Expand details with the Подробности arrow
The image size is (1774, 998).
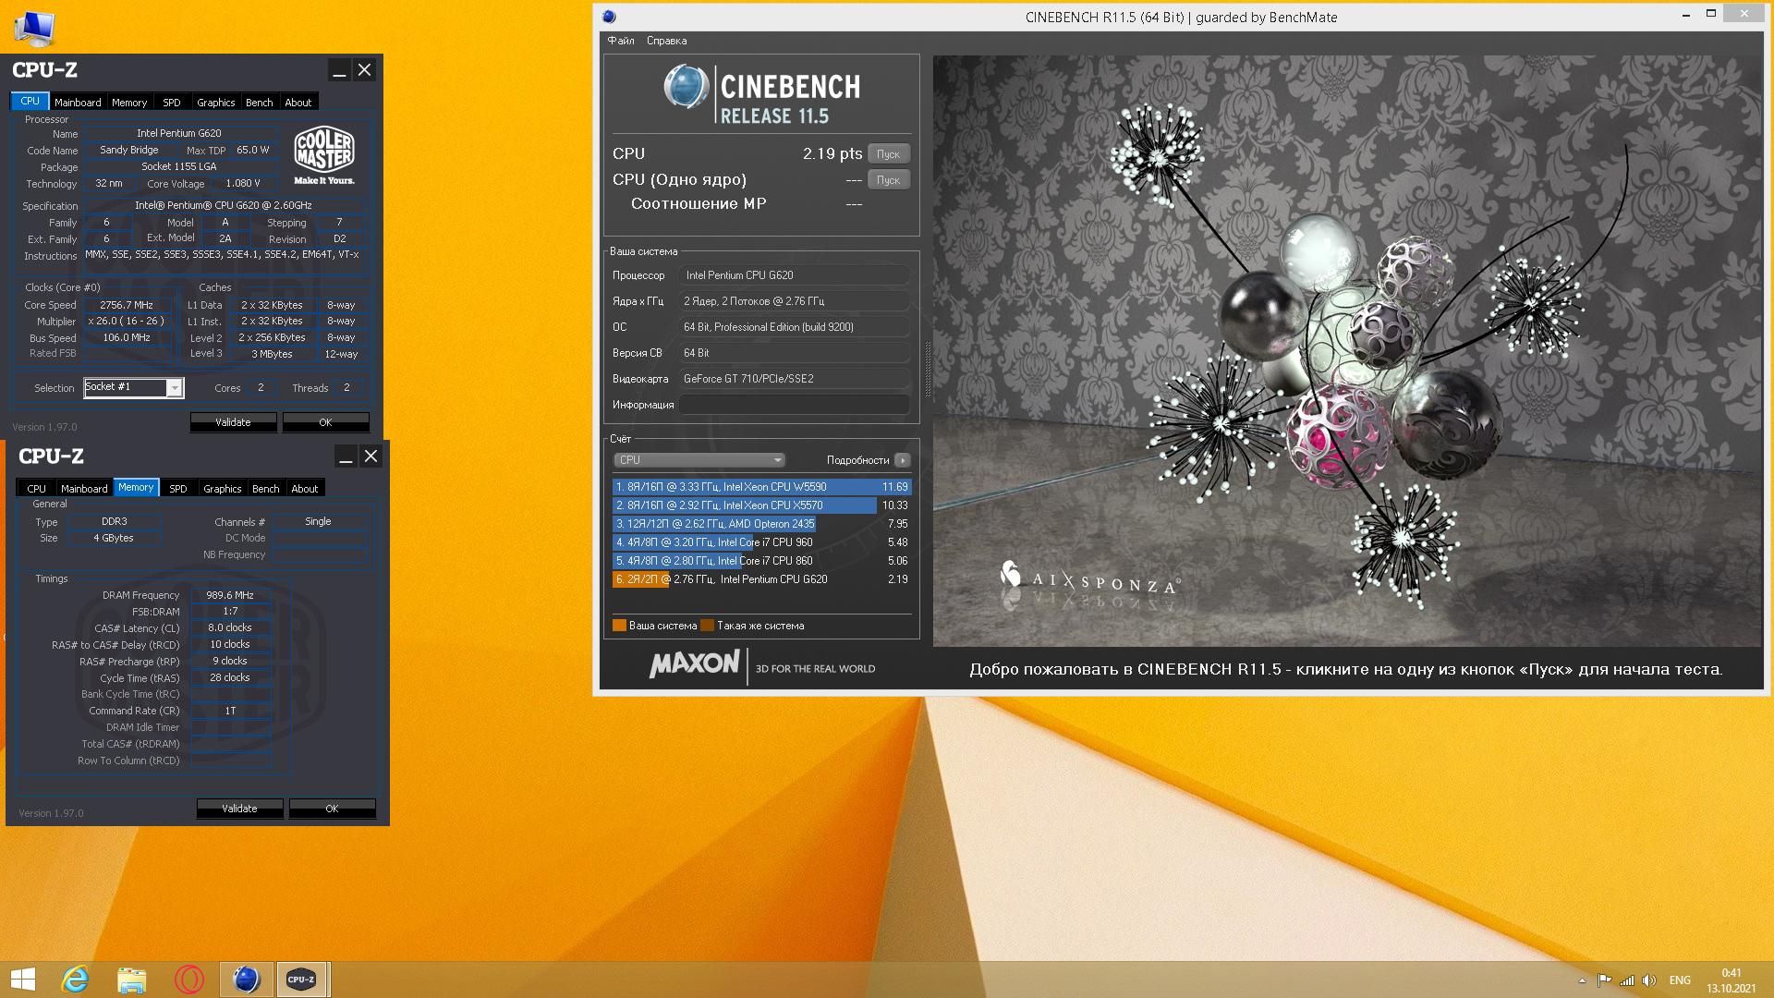click(x=903, y=460)
